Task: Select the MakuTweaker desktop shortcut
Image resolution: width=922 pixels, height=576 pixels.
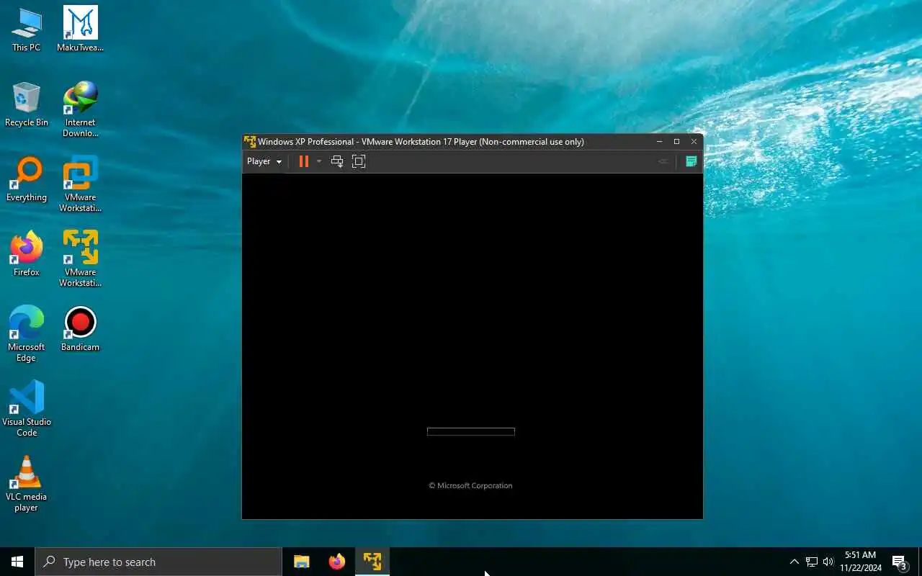Action: [80, 30]
